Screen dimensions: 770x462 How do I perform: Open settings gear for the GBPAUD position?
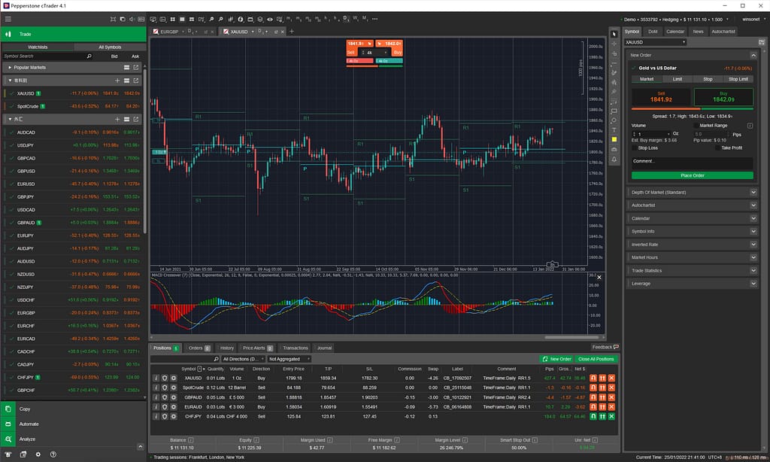pos(173,397)
